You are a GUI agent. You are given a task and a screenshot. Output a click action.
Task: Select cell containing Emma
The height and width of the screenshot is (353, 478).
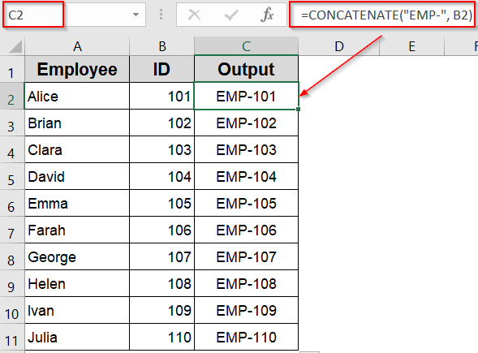coord(77,204)
